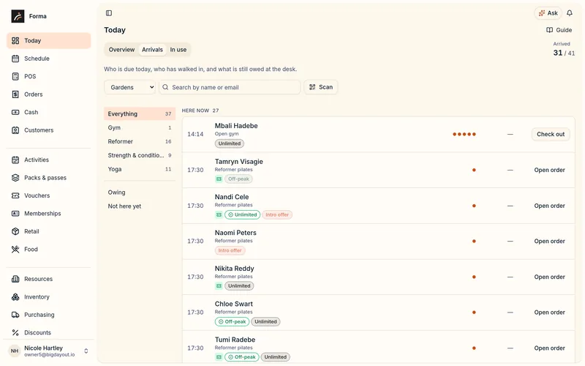Collapse the sidebar panel toggle icon

109,13
